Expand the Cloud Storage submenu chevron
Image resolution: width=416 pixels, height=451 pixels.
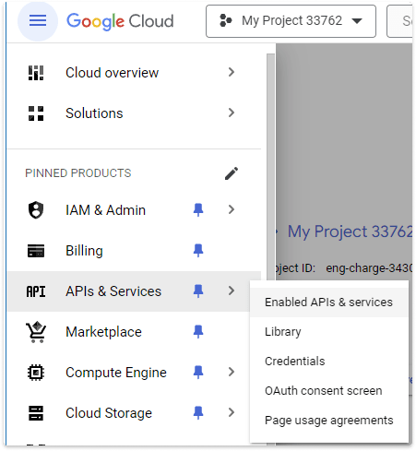[232, 412]
